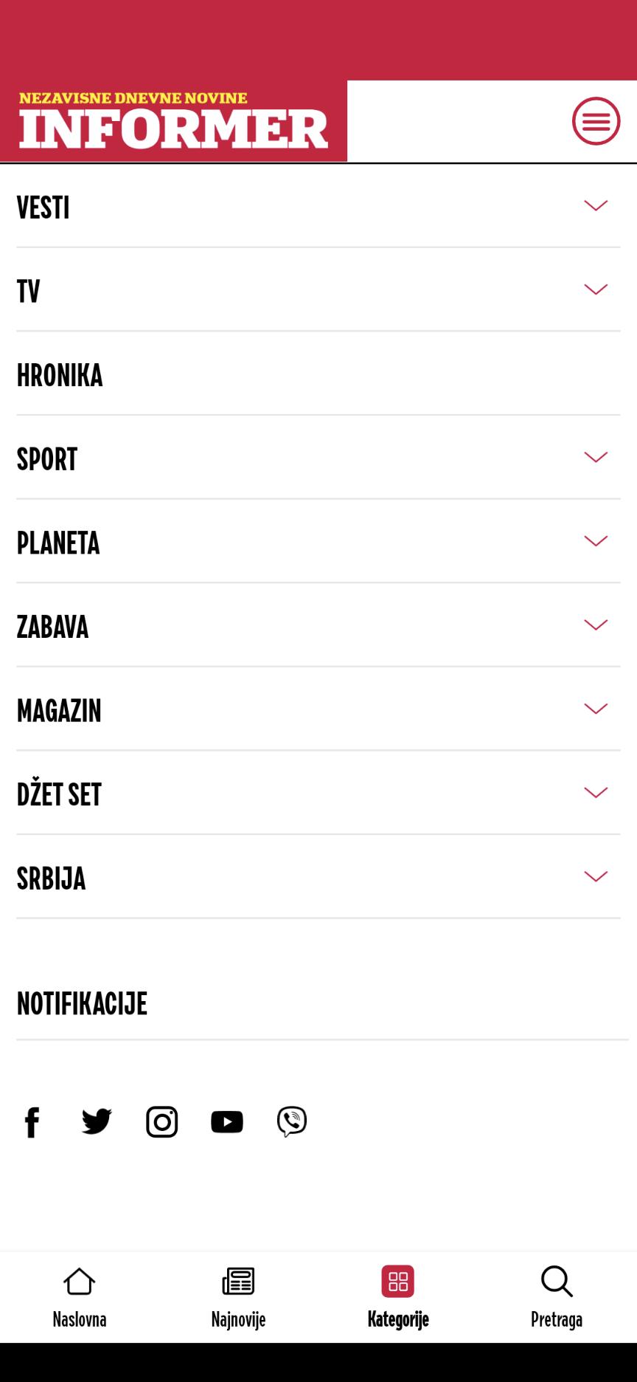The width and height of the screenshot is (637, 1382).
Task: Open the hamburger menu icon
Action: coord(596,121)
